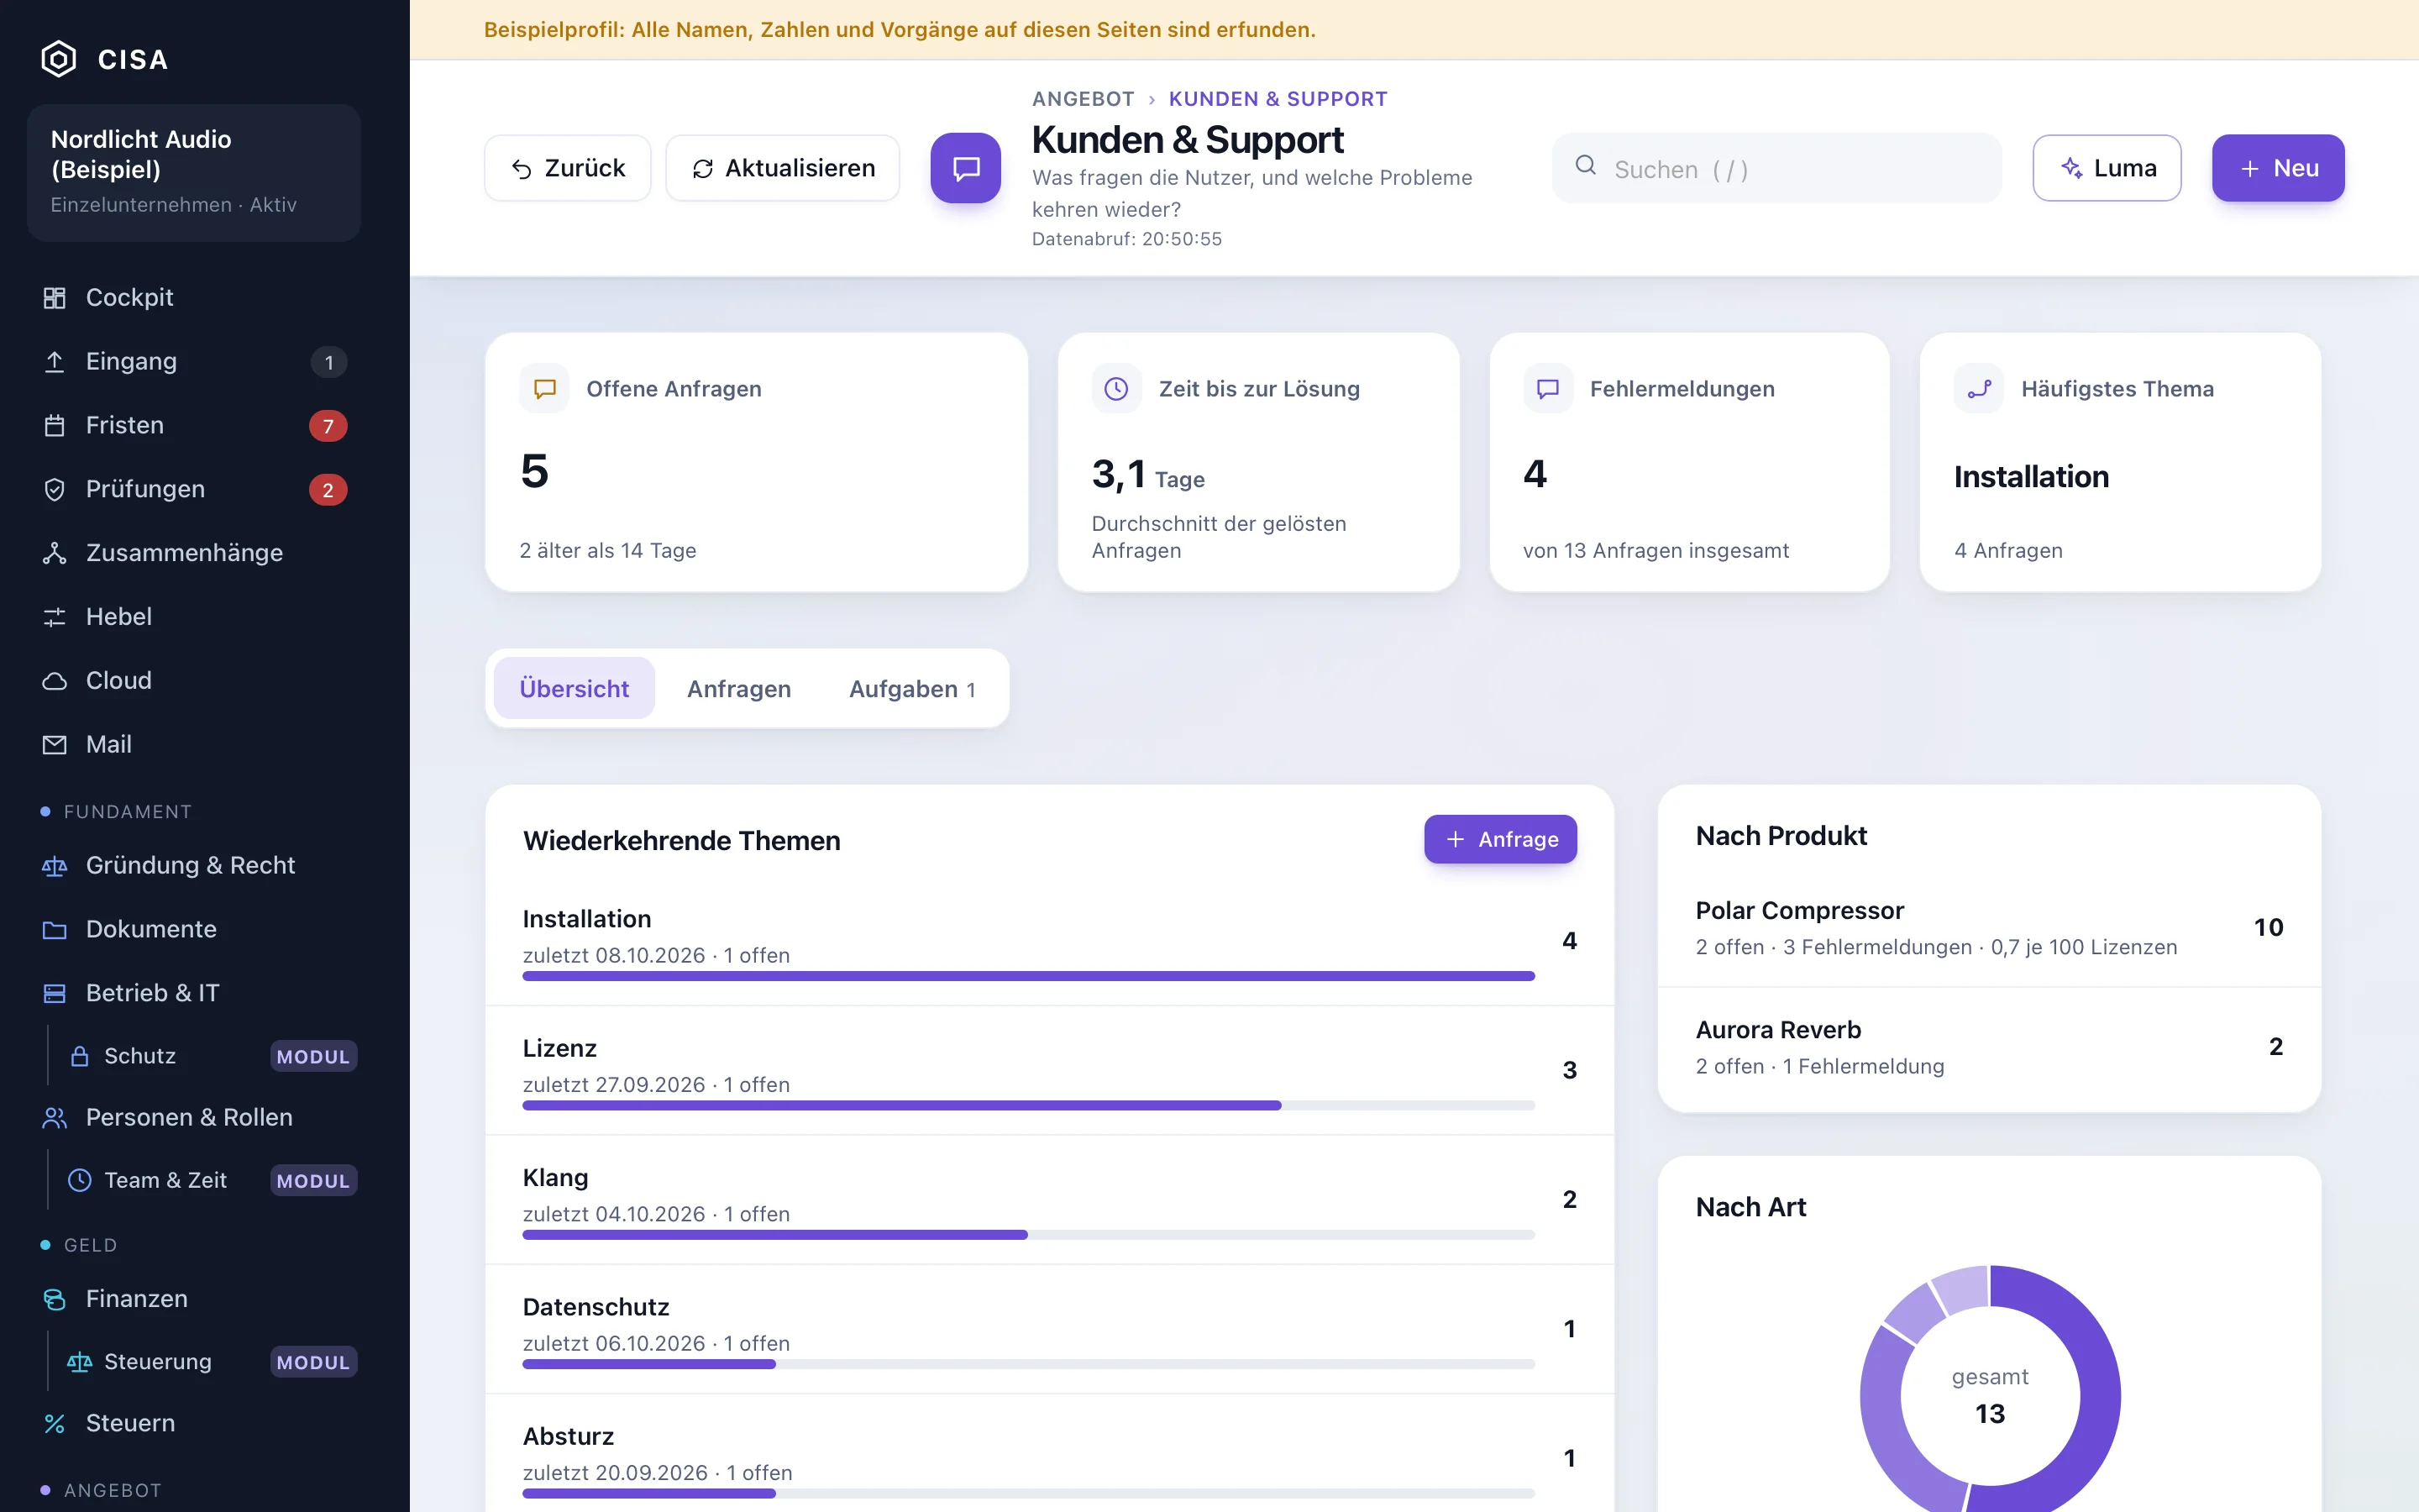Switch to the Anfragen tab

(738, 688)
